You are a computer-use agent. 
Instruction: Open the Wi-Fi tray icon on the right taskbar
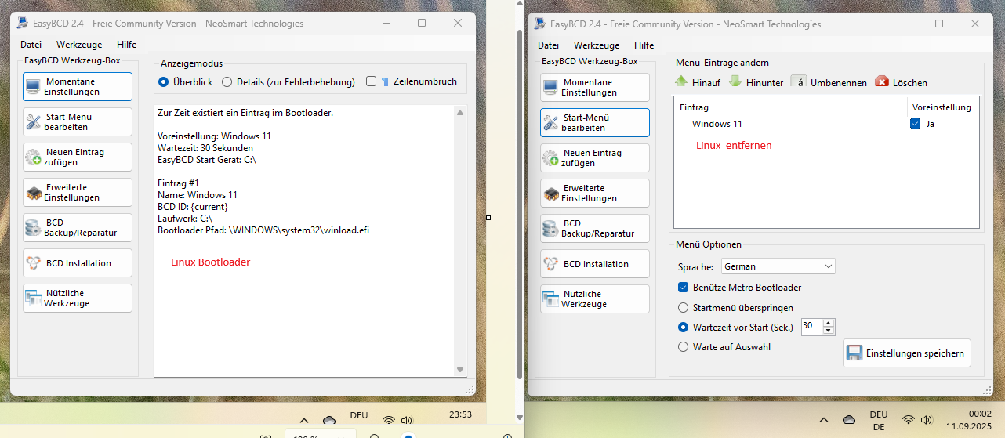909,420
